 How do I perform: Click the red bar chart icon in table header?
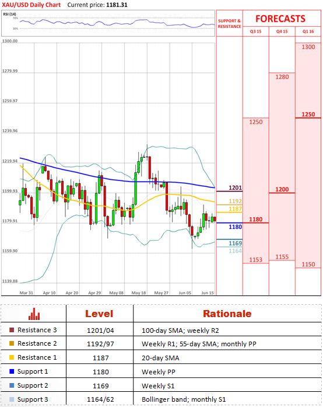[x=34, y=314]
